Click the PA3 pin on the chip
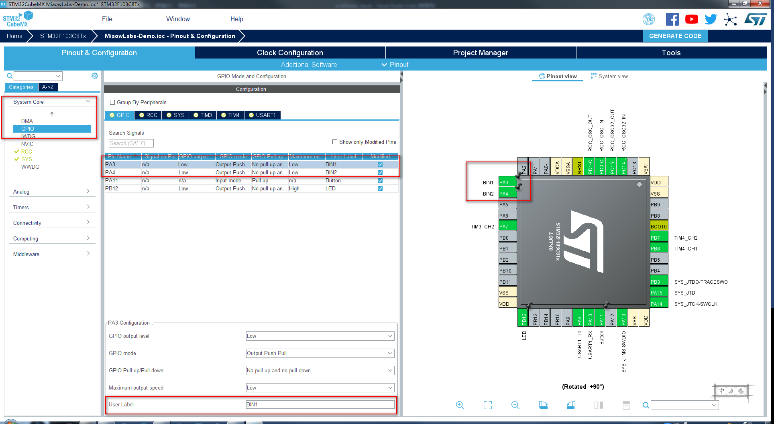This screenshot has height=424, width=774. click(x=507, y=182)
